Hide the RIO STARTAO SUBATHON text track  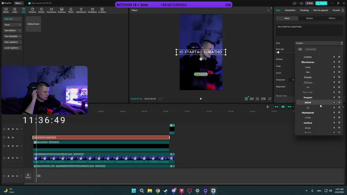click(x=13, y=138)
